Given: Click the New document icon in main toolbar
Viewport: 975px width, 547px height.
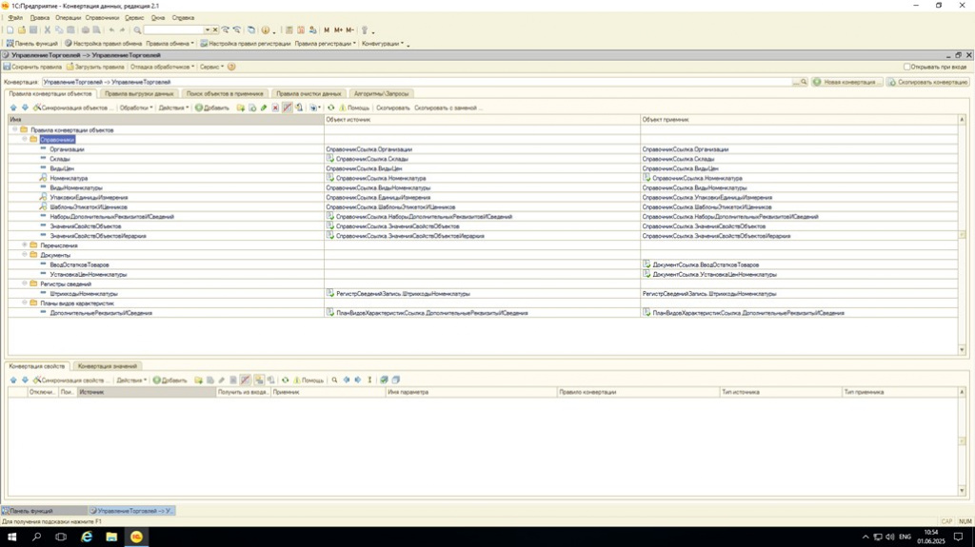Looking at the screenshot, I should click(x=10, y=29).
